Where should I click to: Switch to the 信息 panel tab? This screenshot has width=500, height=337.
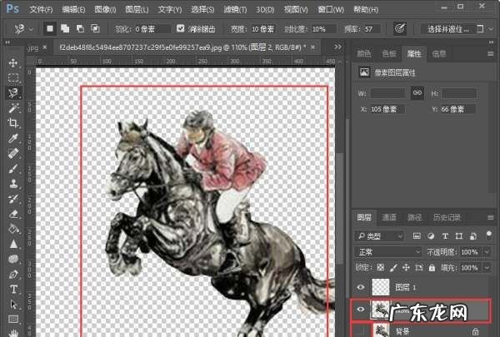[439, 54]
